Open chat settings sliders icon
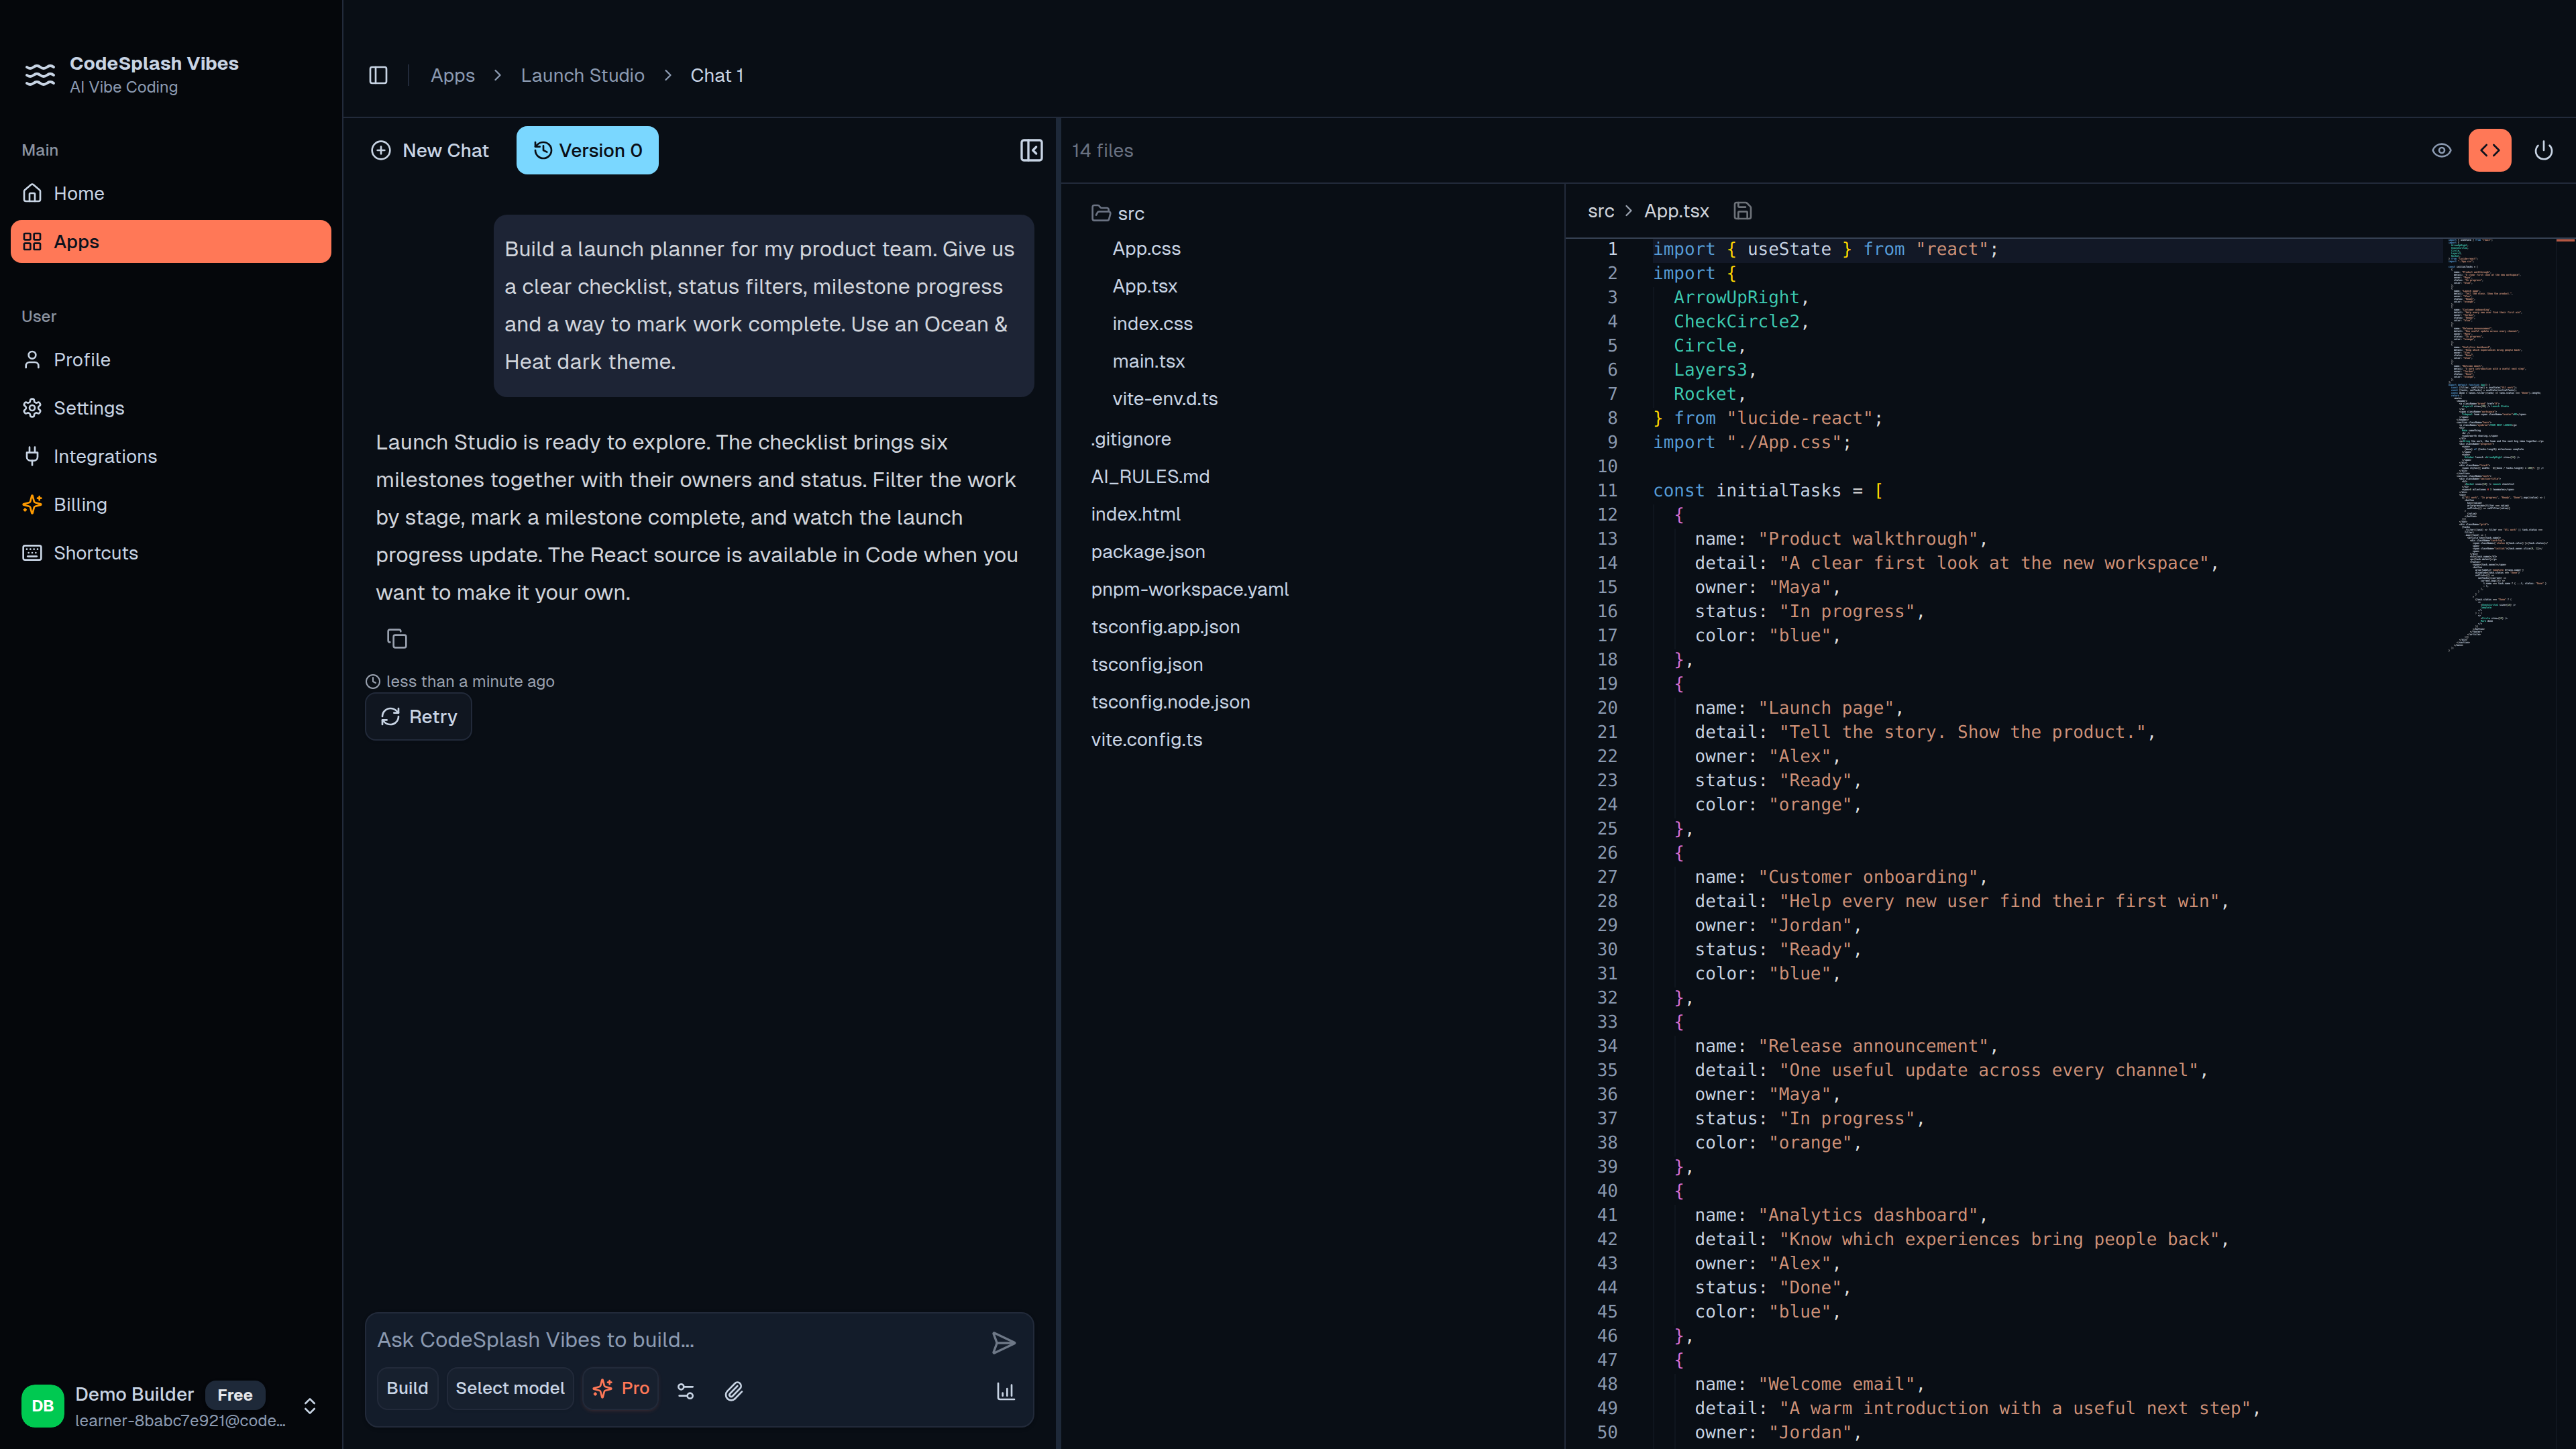The width and height of the screenshot is (2576, 1449). (x=685, y=1390)
